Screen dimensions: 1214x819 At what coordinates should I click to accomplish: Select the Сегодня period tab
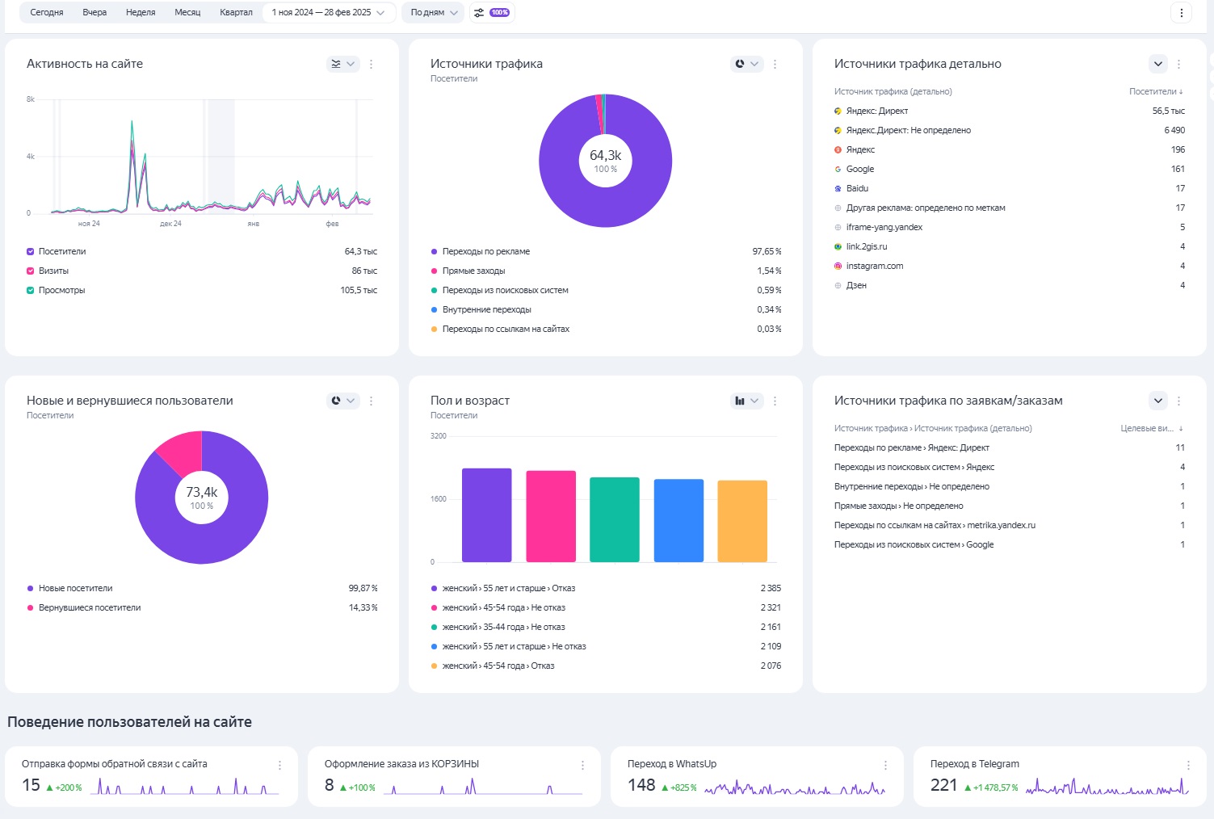click(x=47, y=13)
